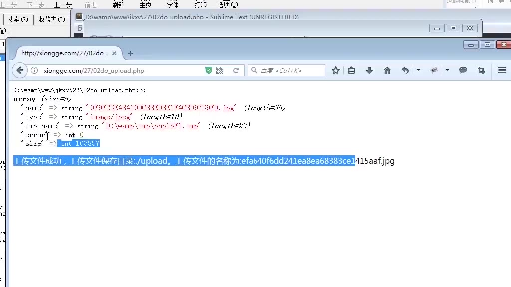The width and height of the screenshot is (511, 287).
Task: Open the chat speech bubble icon
Action: 463,70
